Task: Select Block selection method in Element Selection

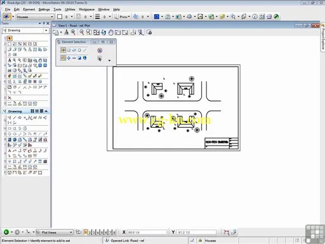Action: click(x=69, y=50)
